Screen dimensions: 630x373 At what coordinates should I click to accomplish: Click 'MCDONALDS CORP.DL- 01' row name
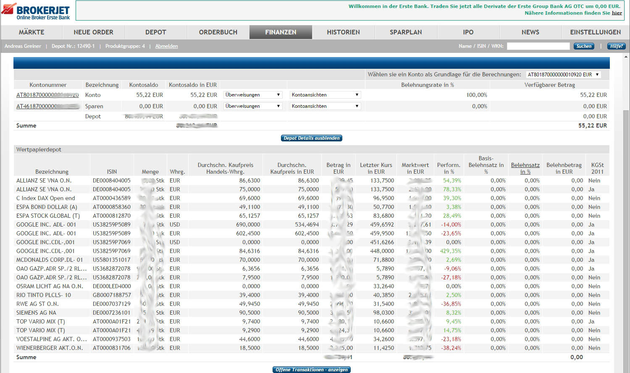click(50, 260)
